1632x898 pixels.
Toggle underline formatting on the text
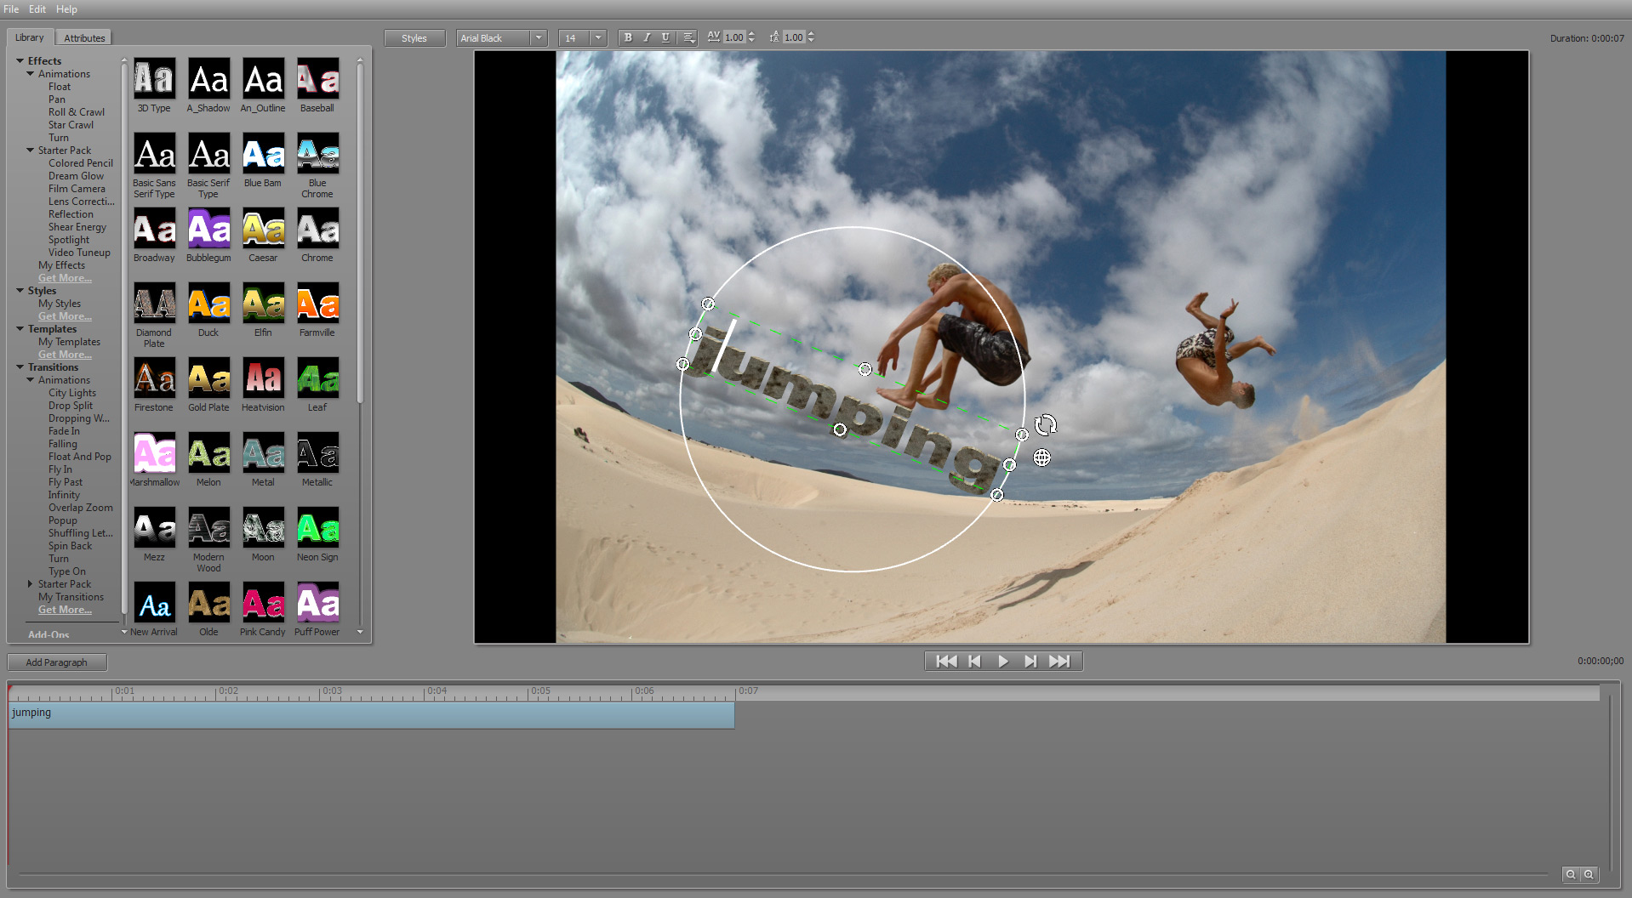click(666, 37)
